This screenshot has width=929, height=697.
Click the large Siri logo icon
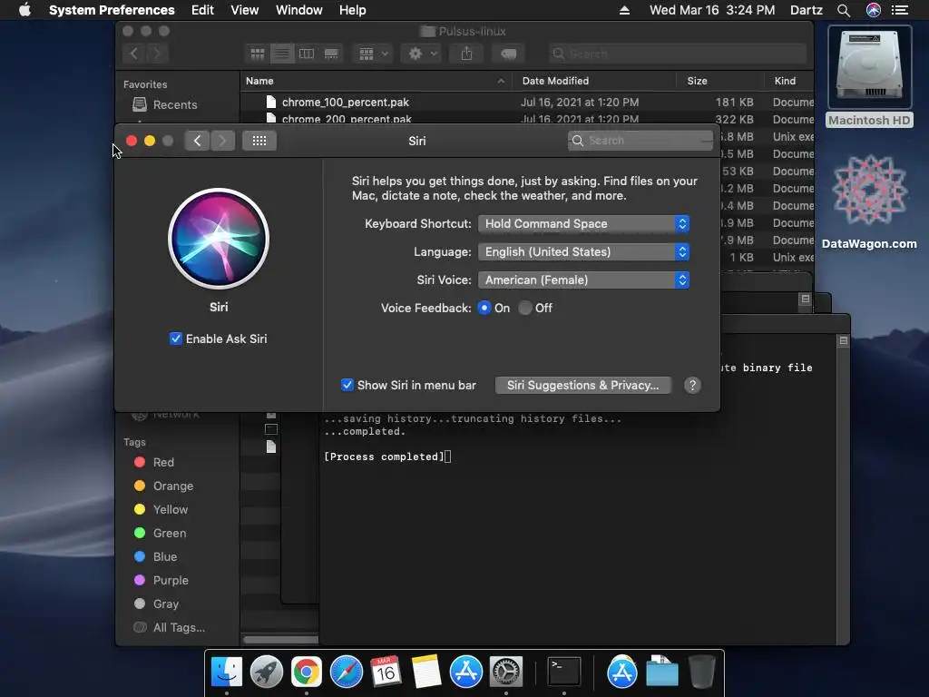[x=219, y=239]
